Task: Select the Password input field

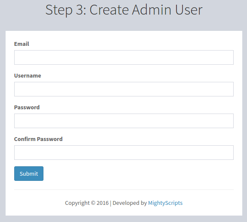Action: (124, 121)
